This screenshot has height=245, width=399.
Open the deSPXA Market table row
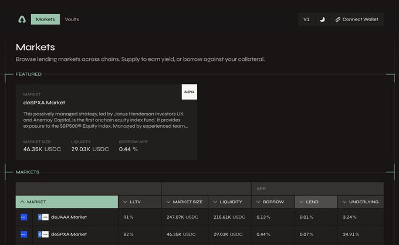[x=199, y=234]
